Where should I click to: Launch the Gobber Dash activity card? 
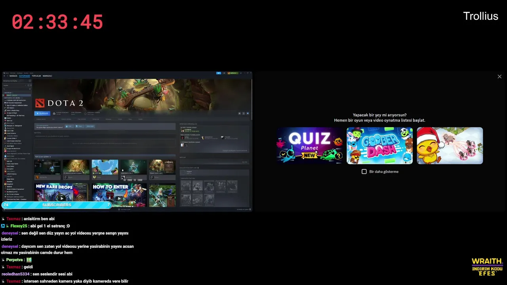click(379, 146)
